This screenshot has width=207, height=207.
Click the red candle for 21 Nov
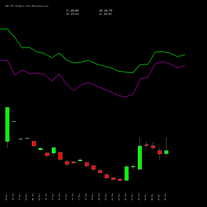[107, 176]
